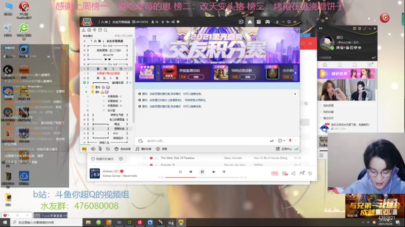Open the playlist queue icon in music player

coord(310,174)
